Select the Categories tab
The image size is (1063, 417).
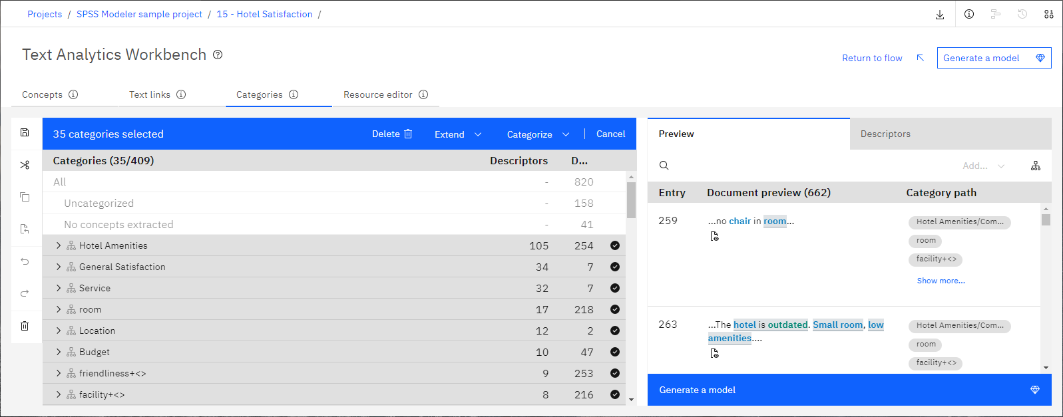tap(260, 94)
